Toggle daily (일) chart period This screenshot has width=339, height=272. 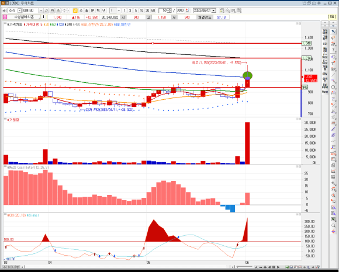75,11
